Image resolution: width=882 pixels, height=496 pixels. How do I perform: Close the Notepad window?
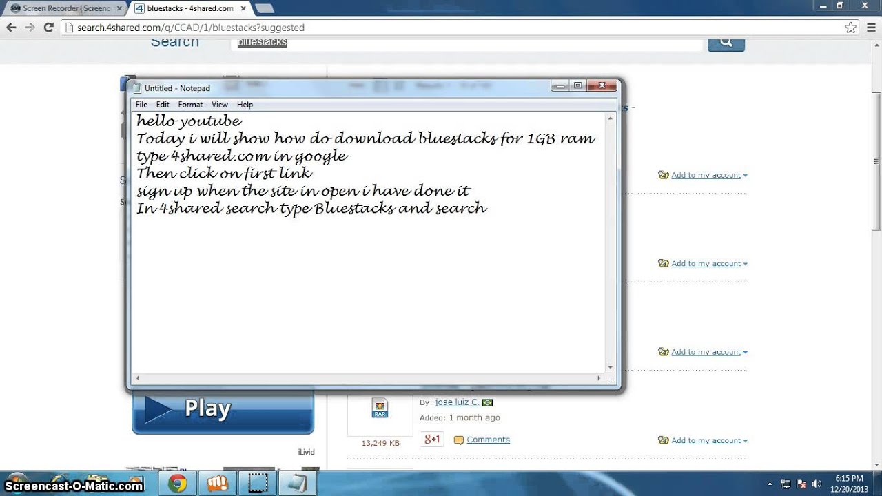(x=602, y=85)
